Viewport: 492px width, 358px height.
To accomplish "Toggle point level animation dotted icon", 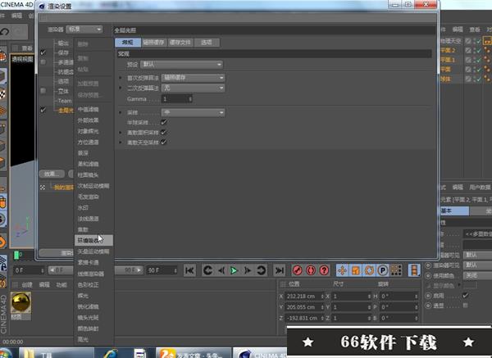I will [396, 270].
